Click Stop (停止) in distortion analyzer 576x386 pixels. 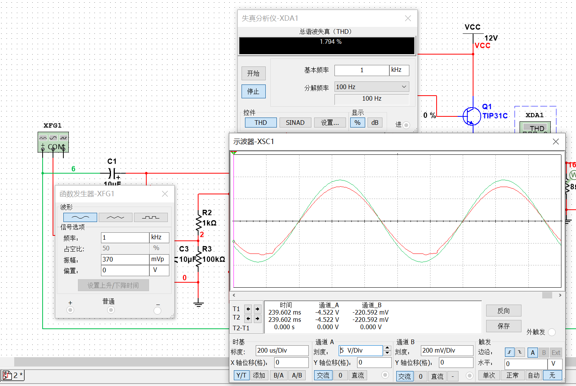click(253, 91)
